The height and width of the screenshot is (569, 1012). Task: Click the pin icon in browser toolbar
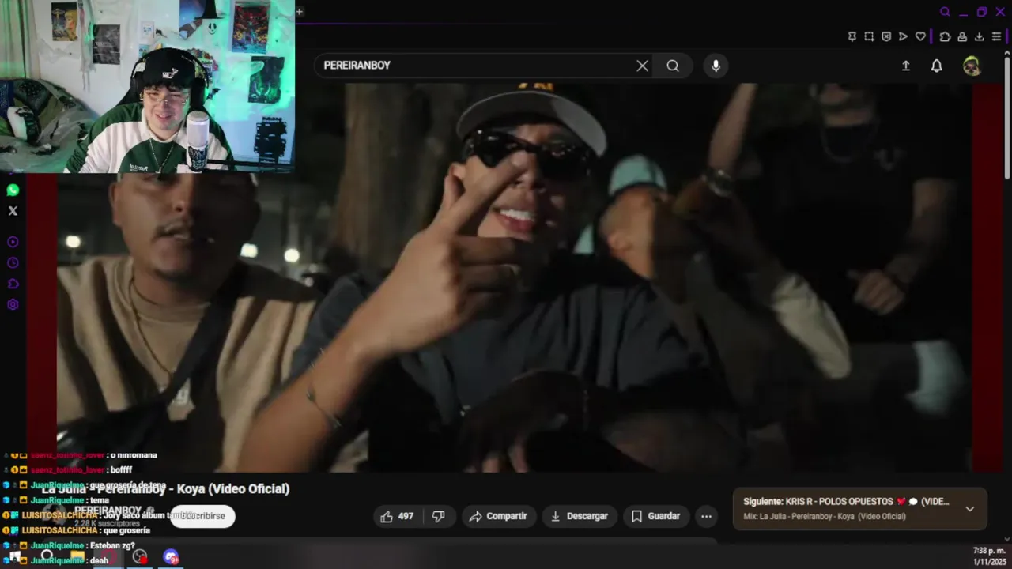point(852,36)
